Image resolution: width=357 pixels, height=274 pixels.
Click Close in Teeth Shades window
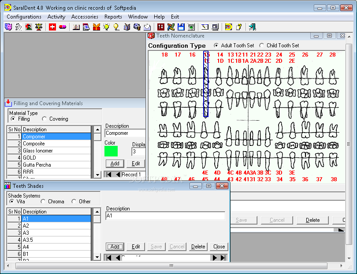pos(219,247)
